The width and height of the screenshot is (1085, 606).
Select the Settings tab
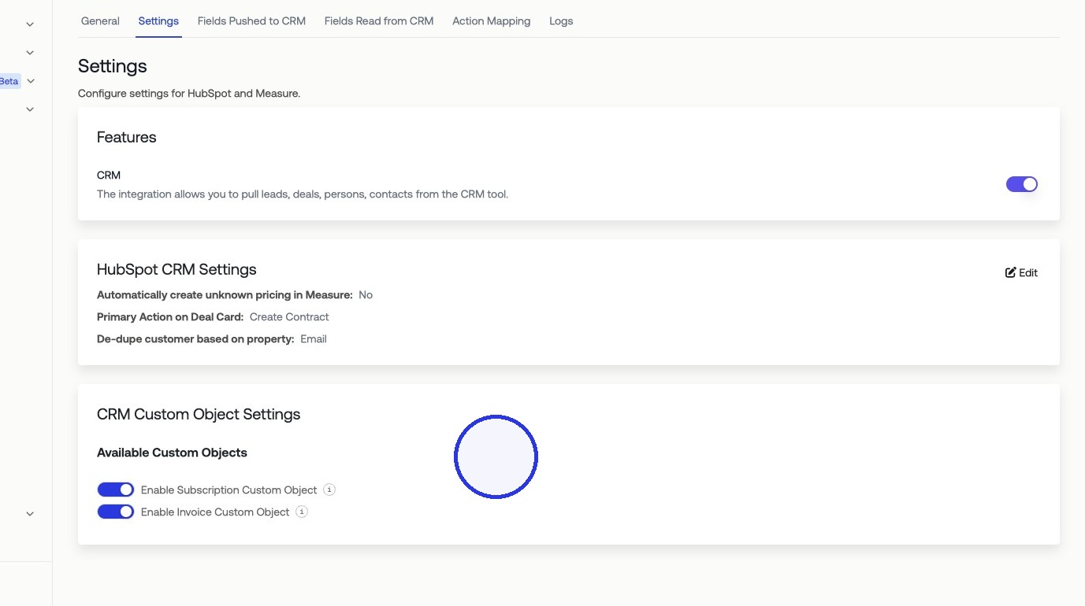click(158, 21)
